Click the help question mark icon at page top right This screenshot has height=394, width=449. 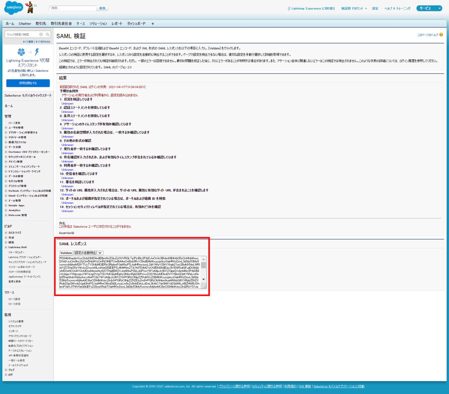click(441, 35)
